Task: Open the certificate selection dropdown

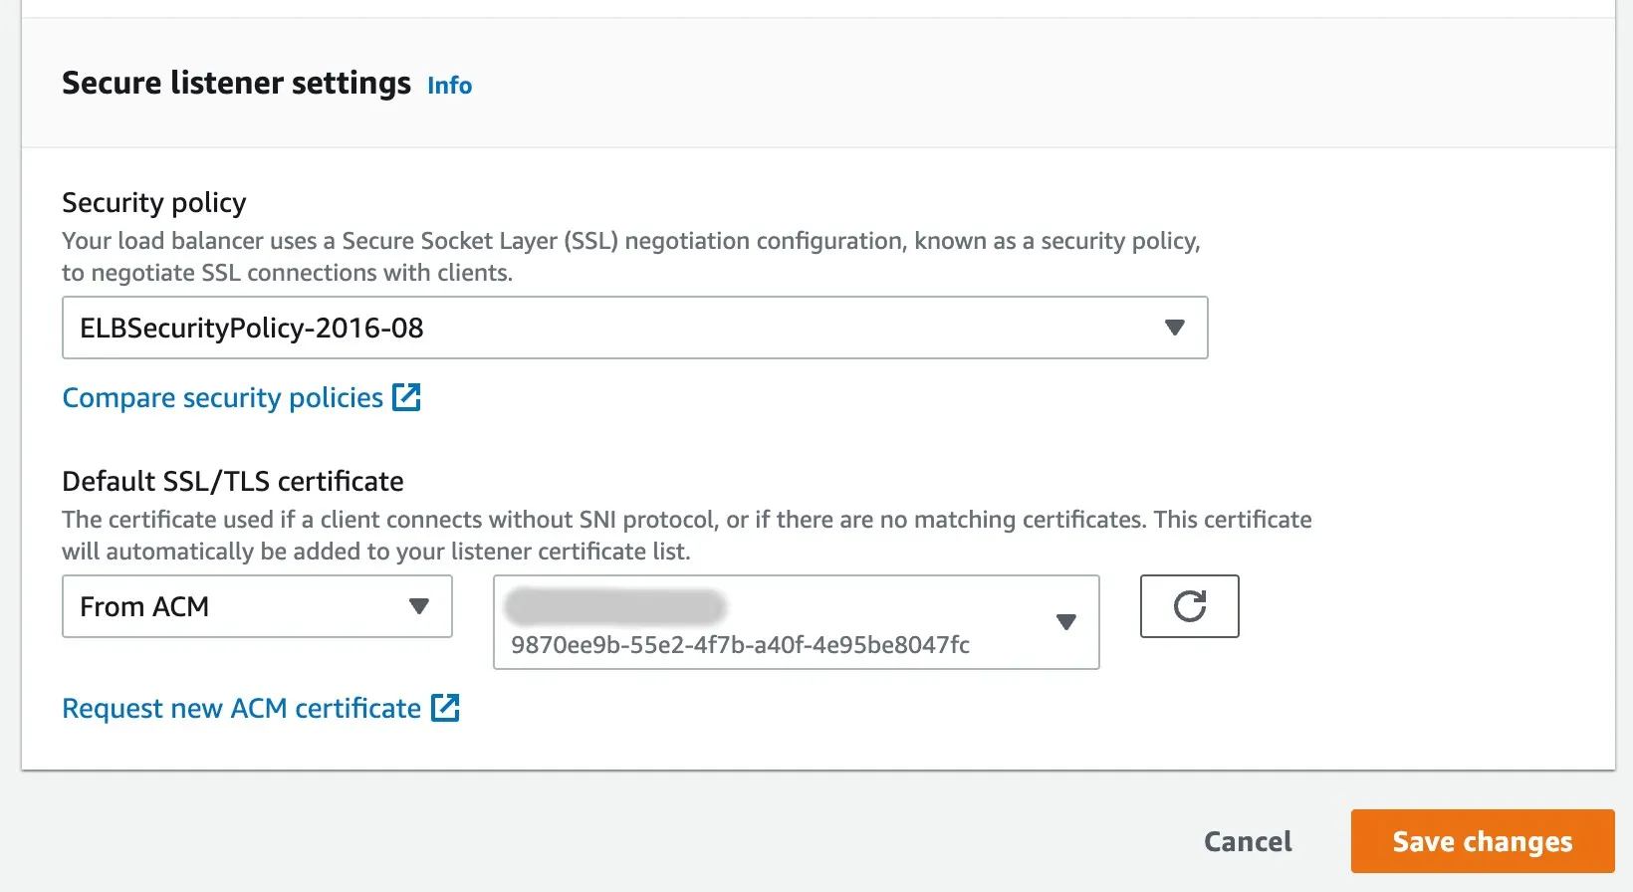Action: tap(777, 622)
